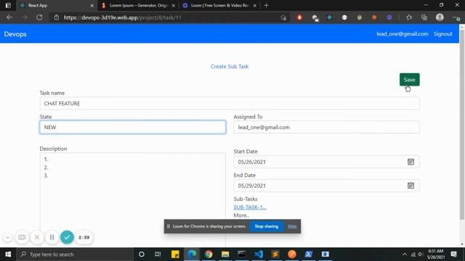Go back with the browser back arrow
This screenshot has height=261, width=465.
click(x=9, y=17)
